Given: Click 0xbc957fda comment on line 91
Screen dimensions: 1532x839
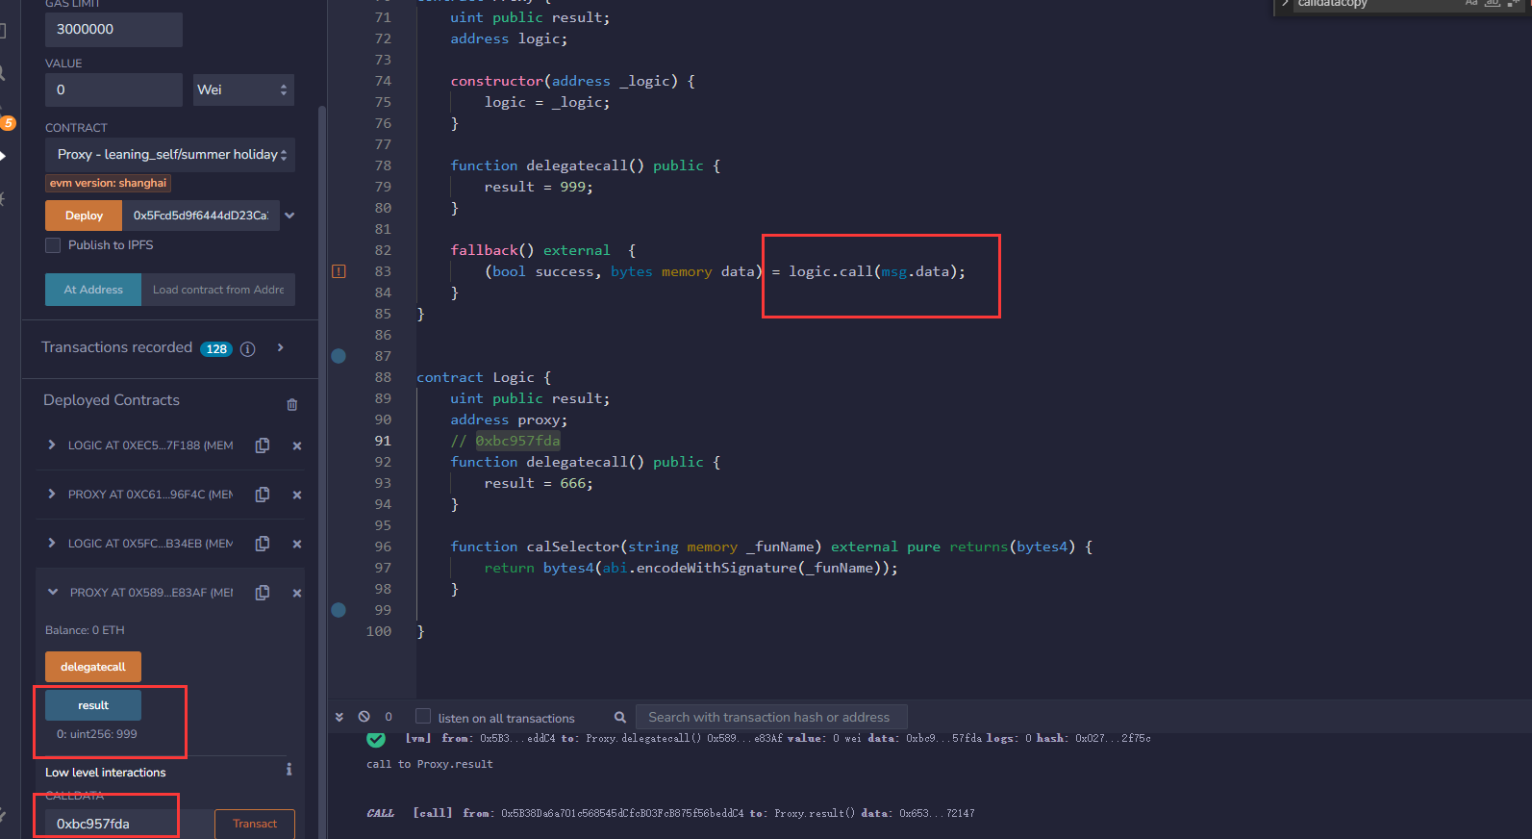Looking at the screenshot, I should coord(517,441).
